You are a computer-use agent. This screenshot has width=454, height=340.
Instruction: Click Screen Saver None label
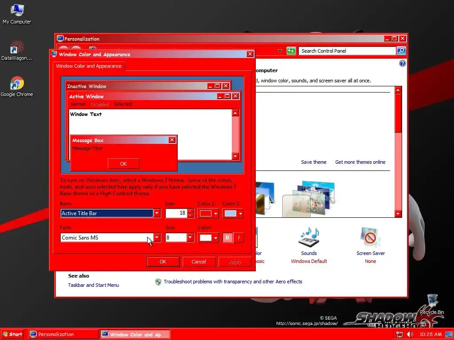click(370, 261)
